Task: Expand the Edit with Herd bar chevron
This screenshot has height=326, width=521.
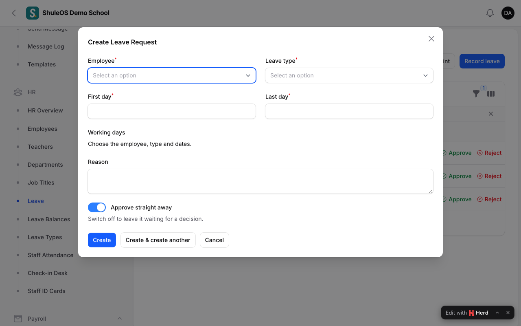Action: point(497,313)
